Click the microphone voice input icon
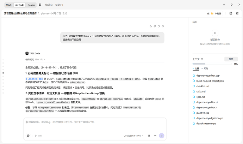243x144 pixels. point(149,136)
